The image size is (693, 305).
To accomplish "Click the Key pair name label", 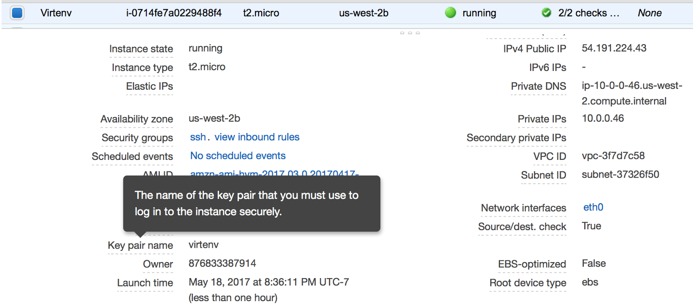I will point(140,246).
